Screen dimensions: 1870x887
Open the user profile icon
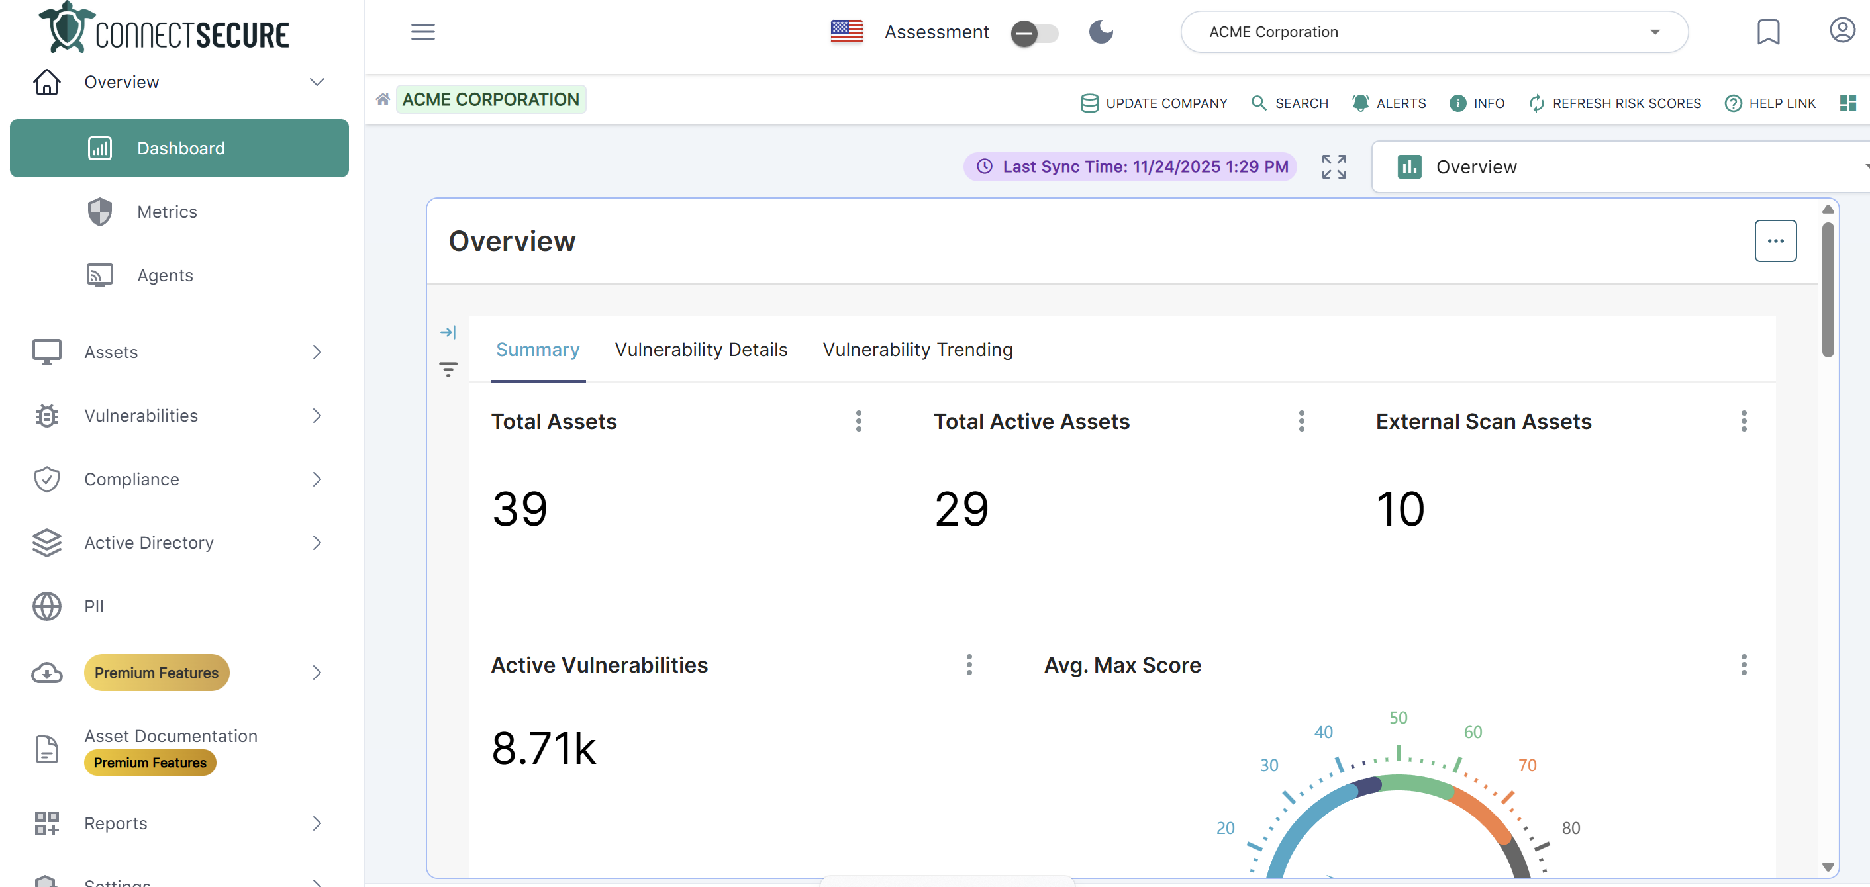pyautogui.click(x=1842, y=30)
